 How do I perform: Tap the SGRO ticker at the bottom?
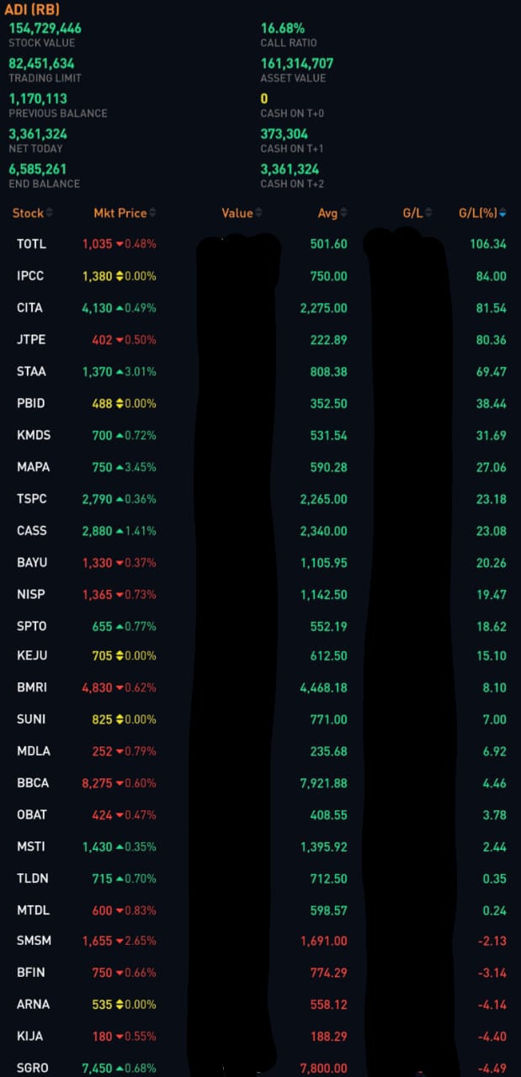click(x=33, y=1068)
